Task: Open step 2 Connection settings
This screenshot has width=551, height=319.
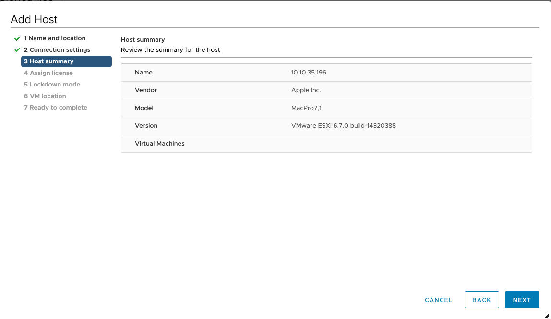Action: [x=57, y=50]
